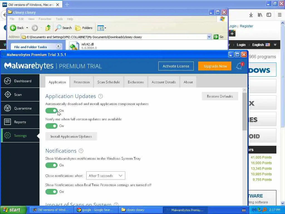The width and height of the screenshot is (285, 214).
Task: Open a new Firefox tab with plus
Action: (67, 4)
